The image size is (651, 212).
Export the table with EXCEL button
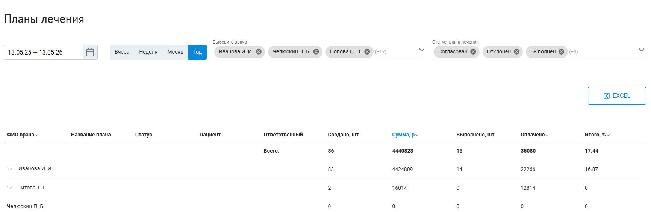click(617, 96)
